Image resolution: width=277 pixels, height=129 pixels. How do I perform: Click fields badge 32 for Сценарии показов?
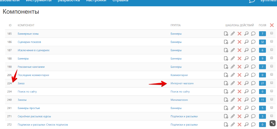point(262,42)
